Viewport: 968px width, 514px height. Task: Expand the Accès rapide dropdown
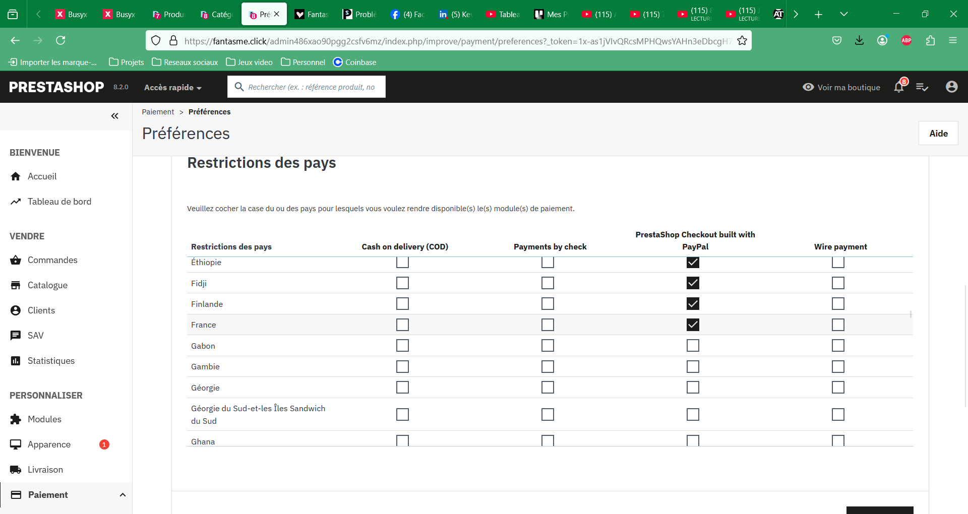[173, 87]
